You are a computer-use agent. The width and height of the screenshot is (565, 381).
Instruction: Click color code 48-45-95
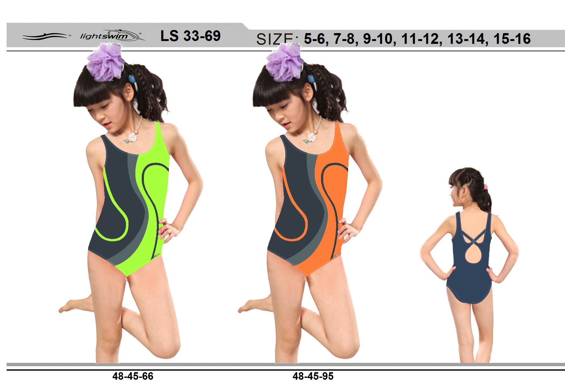coord(313,376)
